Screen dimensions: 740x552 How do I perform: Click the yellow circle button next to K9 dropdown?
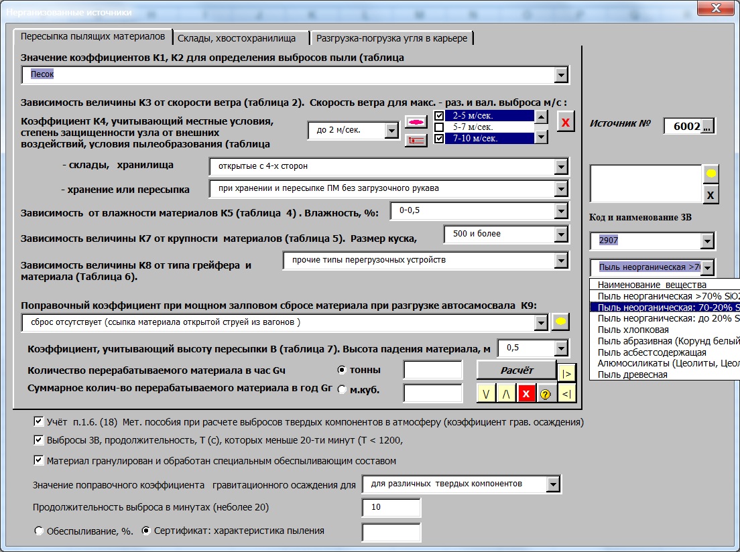[560, 322]
